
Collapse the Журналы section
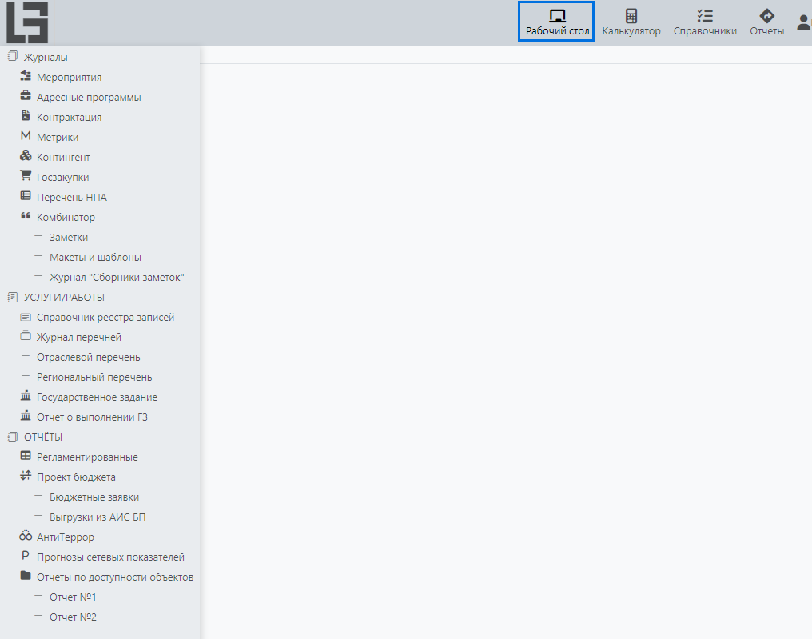(45, 58)
